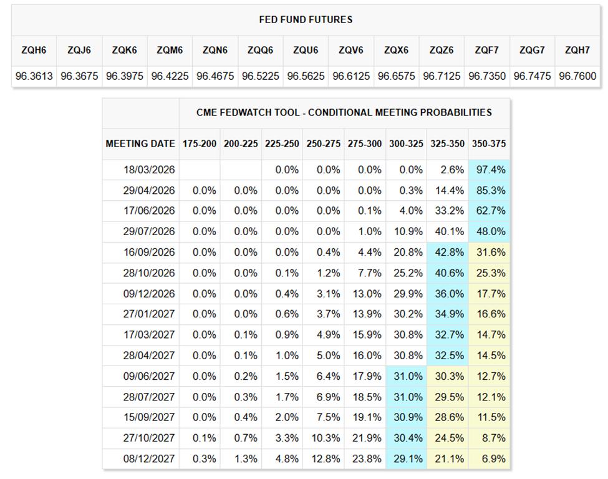Click the CME FedWatch Tool table title
This screenshot has height=479, width=608.
point(344,113)
